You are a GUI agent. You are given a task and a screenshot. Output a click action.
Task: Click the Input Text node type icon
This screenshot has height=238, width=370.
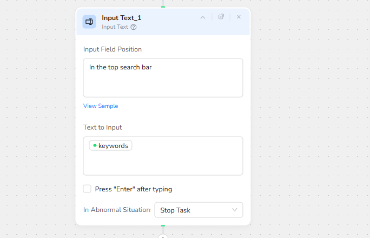point(89,22)
